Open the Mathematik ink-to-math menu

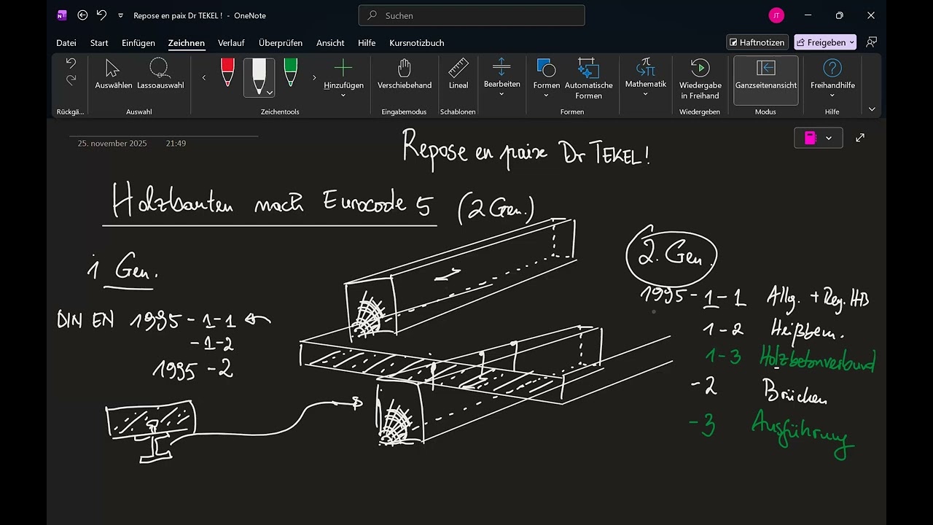tap(645, 77)
